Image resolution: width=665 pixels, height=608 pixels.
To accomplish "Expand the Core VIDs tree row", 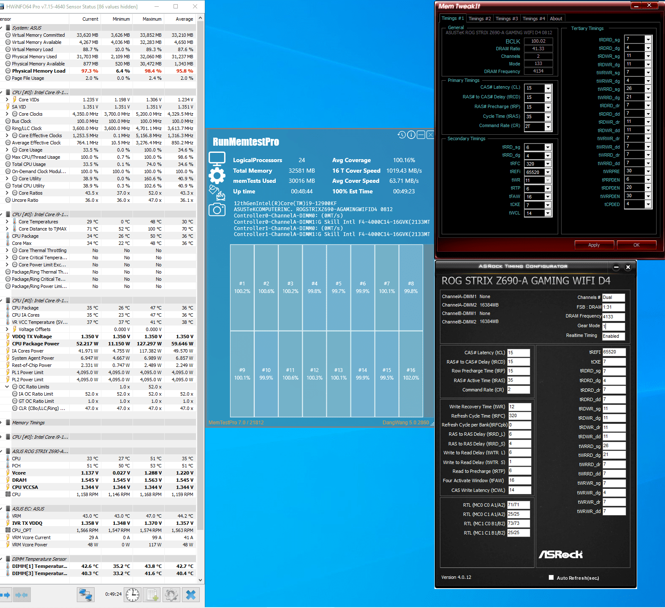I will (7, 100).
